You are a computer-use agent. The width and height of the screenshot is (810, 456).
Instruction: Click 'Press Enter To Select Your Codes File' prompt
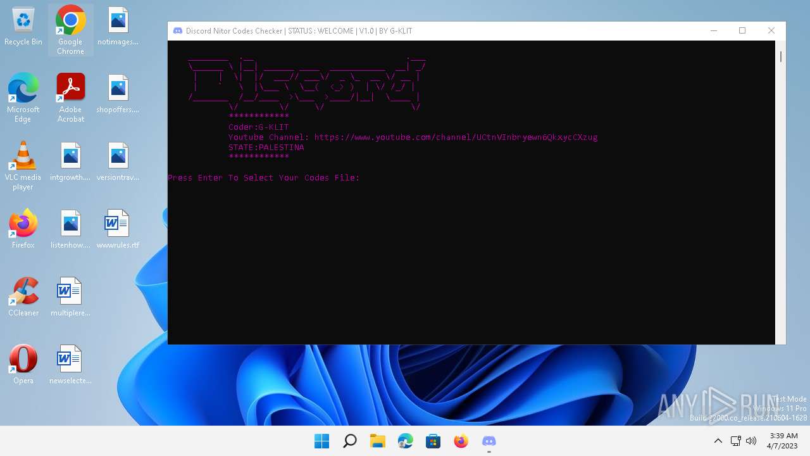(263, 177)
